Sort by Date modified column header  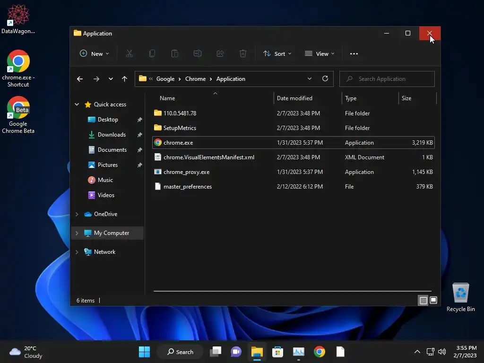click(x=308, y=98)
